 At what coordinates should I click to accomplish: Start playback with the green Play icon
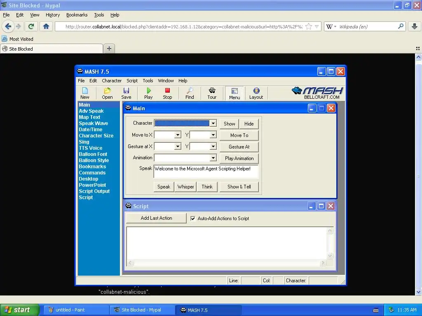pyautogui.click(x=148, y=93)
